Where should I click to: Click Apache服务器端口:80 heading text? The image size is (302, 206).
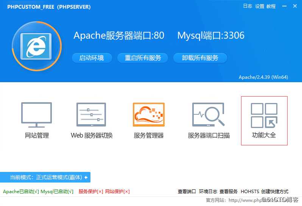pyautogui.click(x=119, y=36)
